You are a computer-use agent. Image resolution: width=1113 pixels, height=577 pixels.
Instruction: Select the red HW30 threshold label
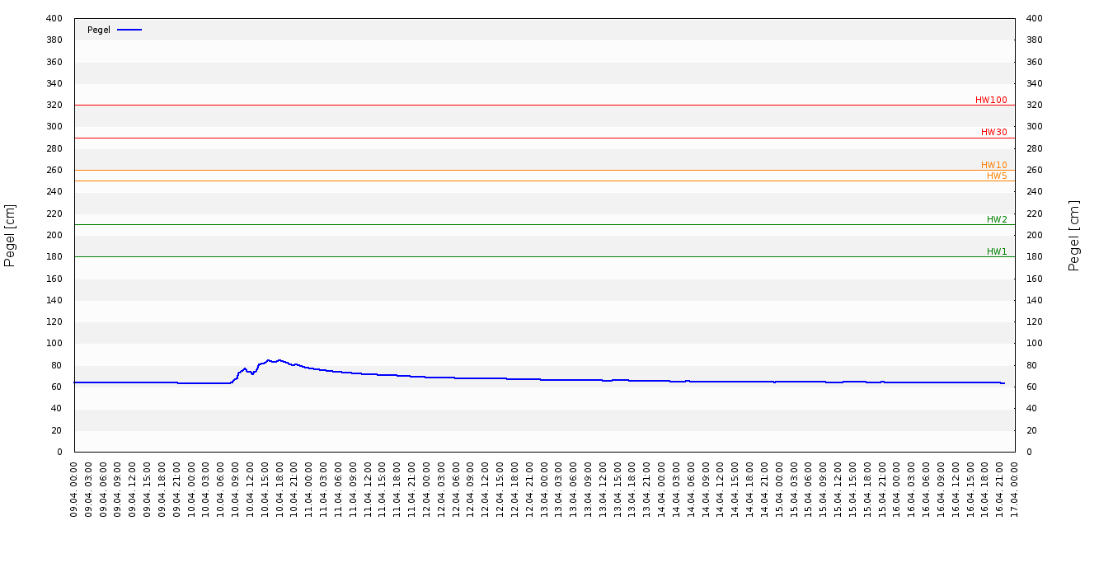(993, 132)
